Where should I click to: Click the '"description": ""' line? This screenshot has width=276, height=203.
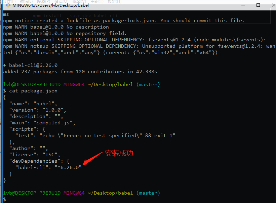(x=36, y=116)
